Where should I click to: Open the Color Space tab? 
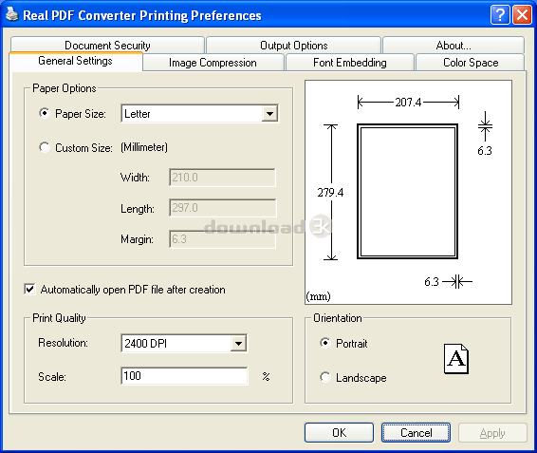point(471,63)
